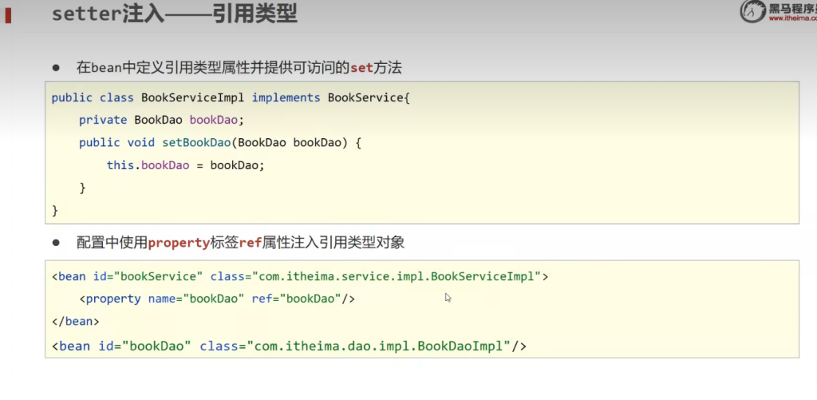
Task: Click the 黑马程序员 horse logo icon
Action: point(752,10)
